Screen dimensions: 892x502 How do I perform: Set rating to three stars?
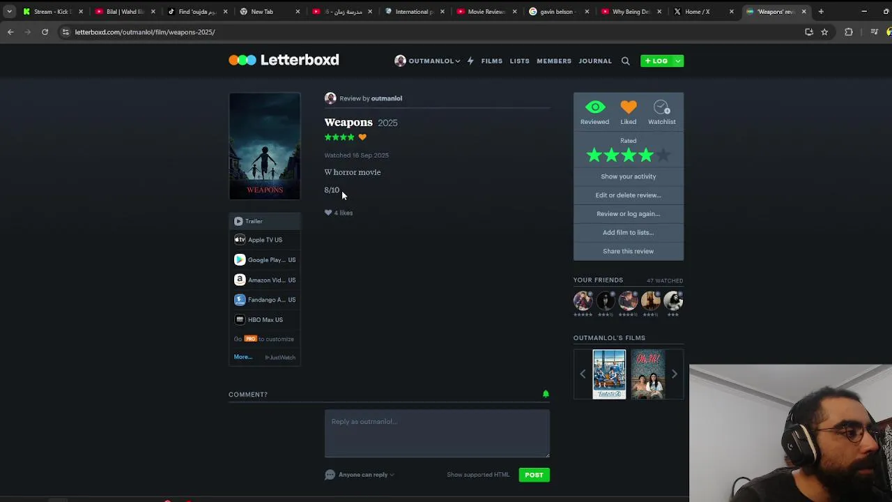click(x=629, y=155)
